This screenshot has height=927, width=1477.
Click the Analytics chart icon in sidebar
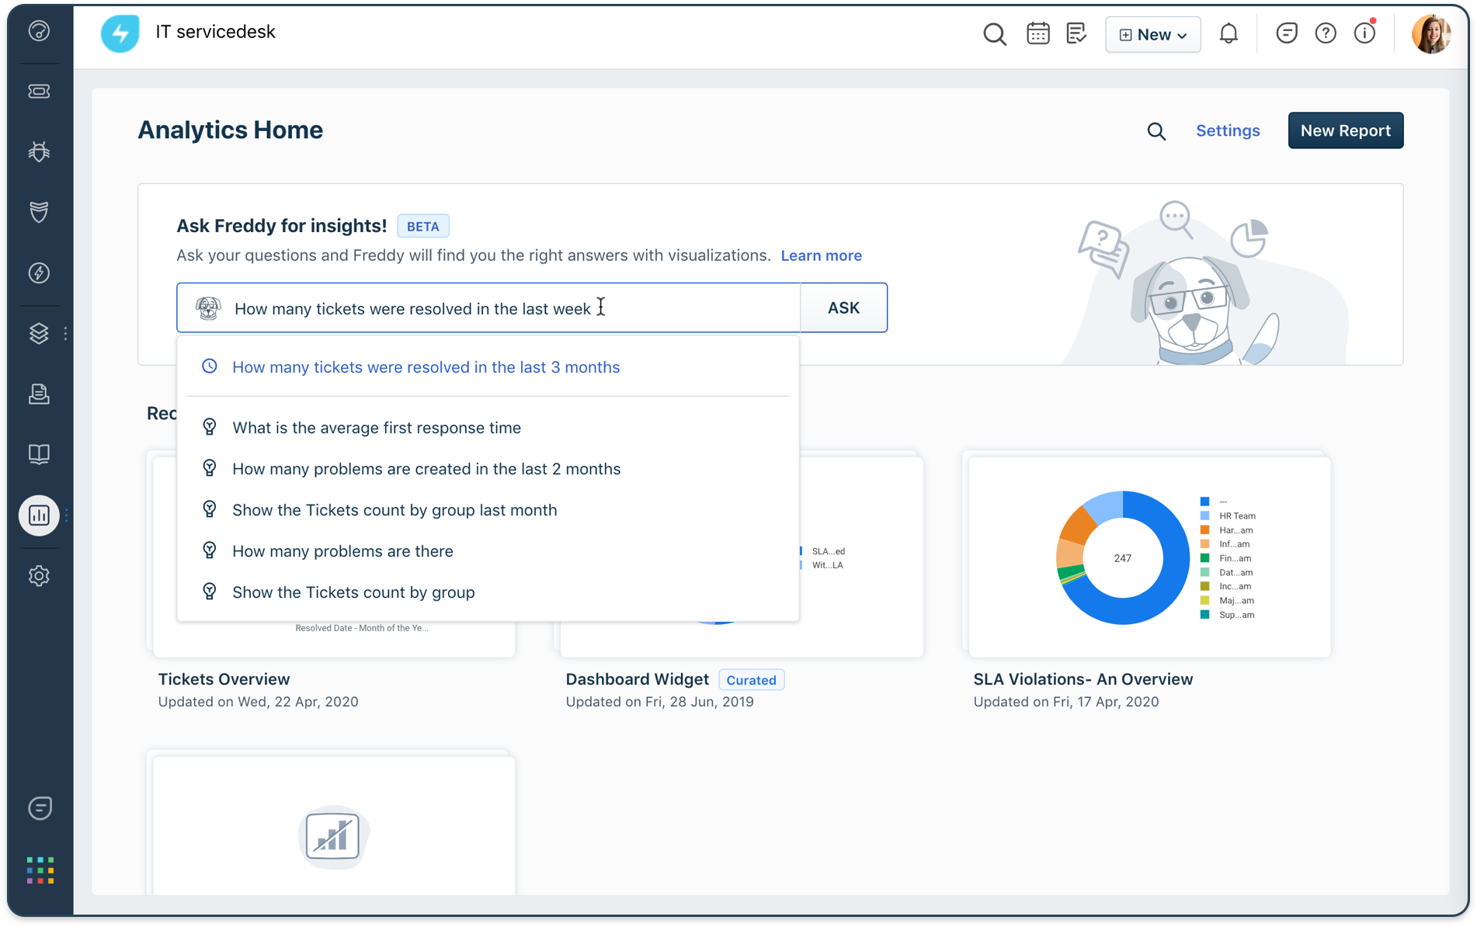coord(39,516)
